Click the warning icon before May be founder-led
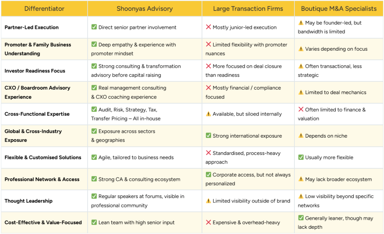The height and width of the screenshot is (234, 384). point(301,23)
